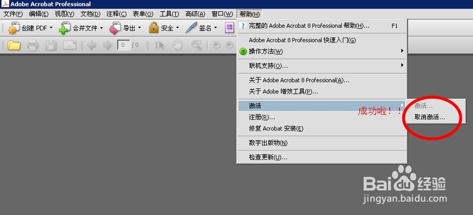This screenshot has width=473, height=215.
Task: Expand the 操作方法 submenu arrow
Action: (402, 51)
